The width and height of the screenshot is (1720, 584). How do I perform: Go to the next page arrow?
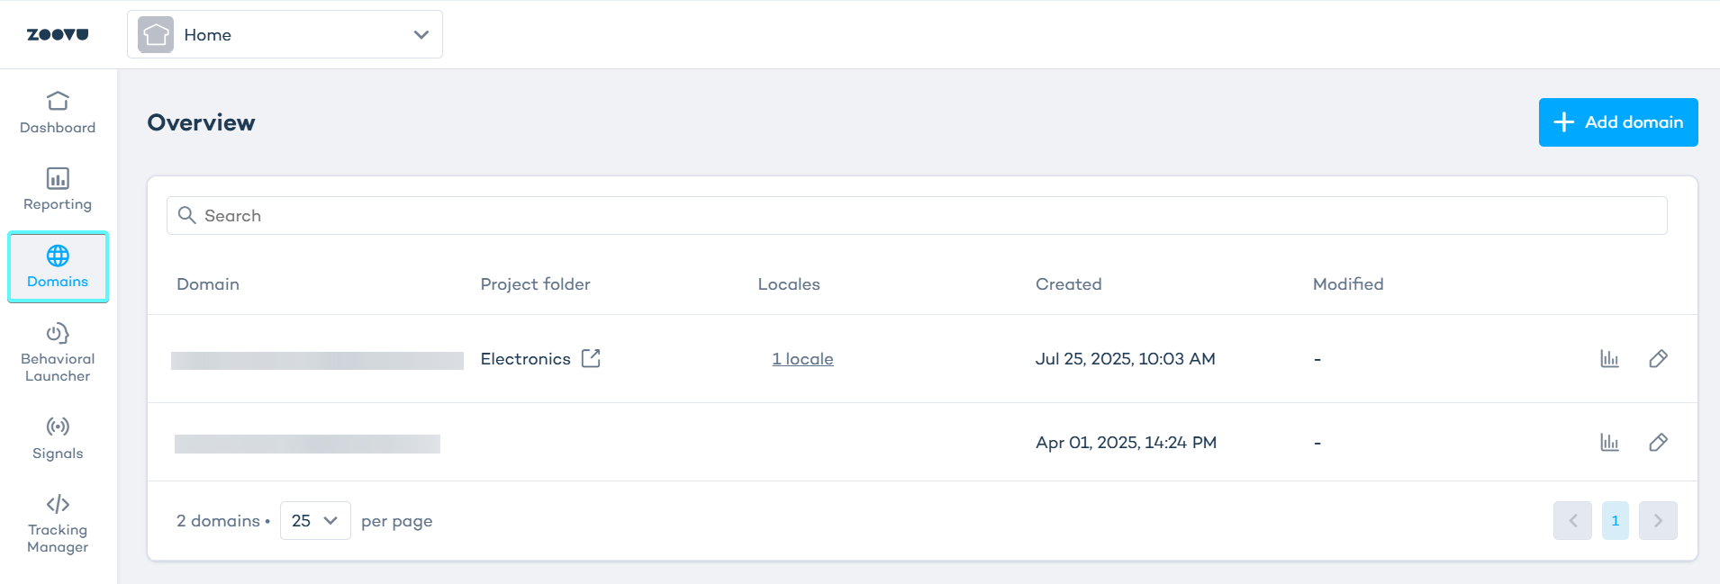pos(1658,521)
